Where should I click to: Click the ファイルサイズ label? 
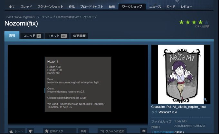[x=161, y=122]
